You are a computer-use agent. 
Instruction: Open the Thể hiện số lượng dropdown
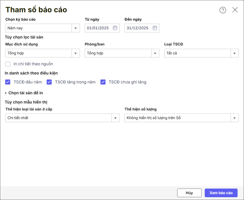pyautogui.click(x=234, y=118)
